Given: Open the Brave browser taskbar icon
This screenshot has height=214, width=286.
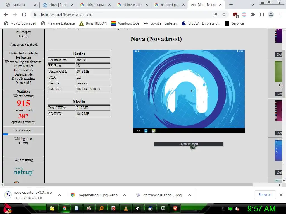Looking at the screenshot, I should pos(175,208).
